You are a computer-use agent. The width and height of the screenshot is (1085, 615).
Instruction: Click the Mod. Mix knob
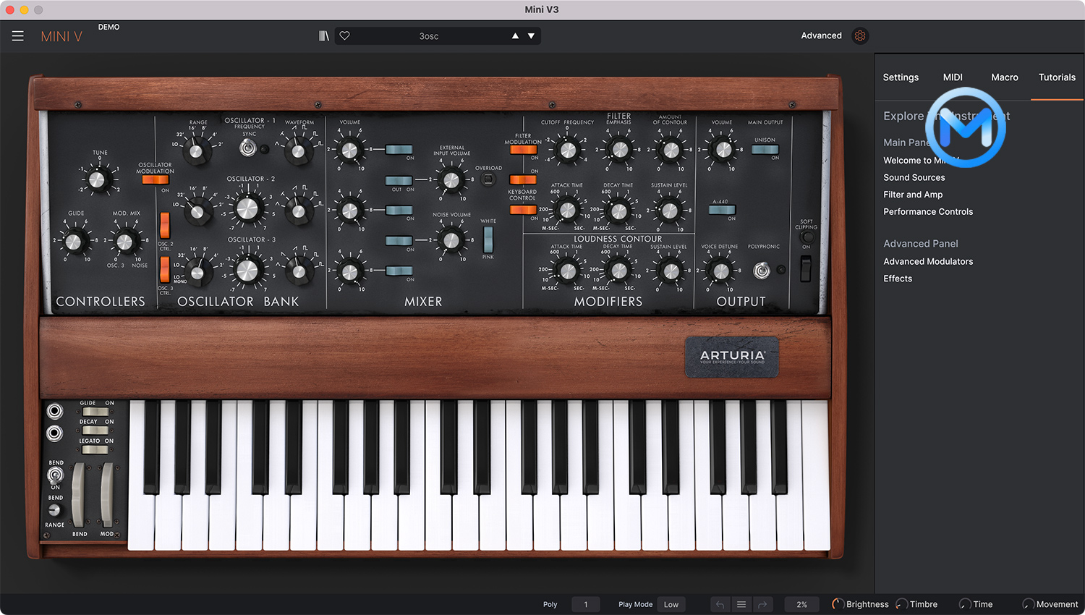tap(124, 242)
